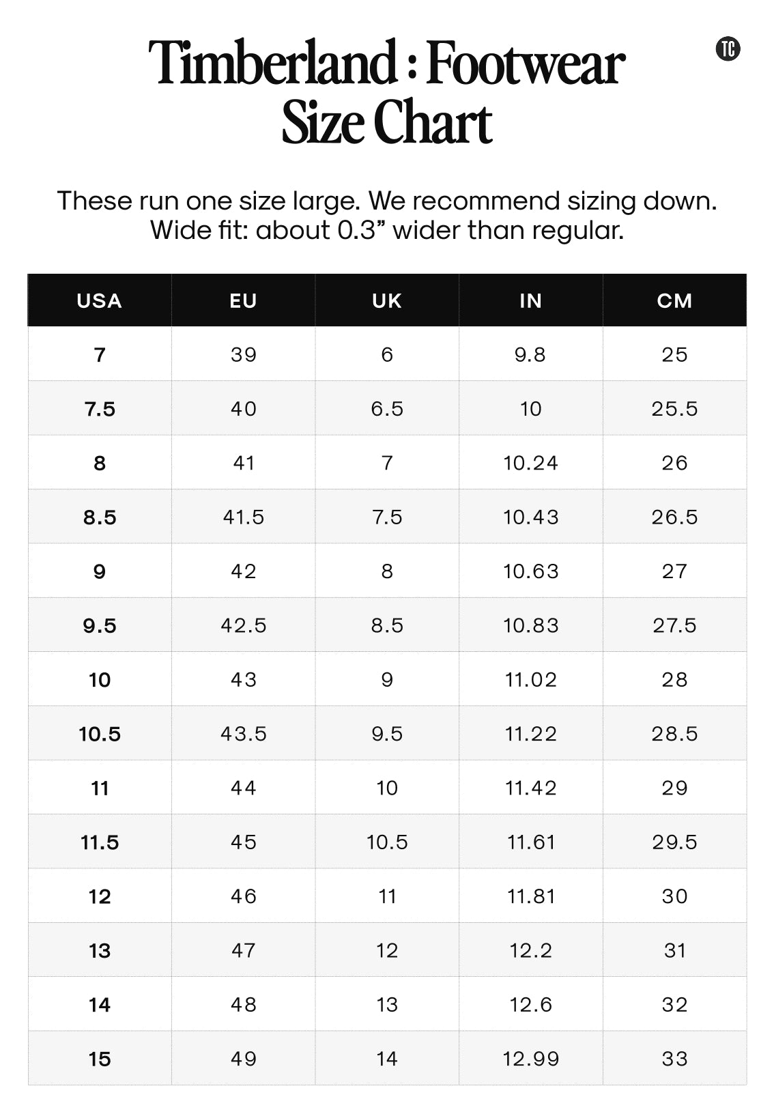
Task: Select the 11.81 inches cell
Action: tap(530, 896)
